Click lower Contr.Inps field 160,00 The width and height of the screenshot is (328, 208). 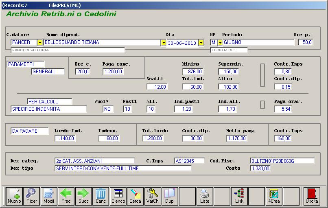point(283,138)
